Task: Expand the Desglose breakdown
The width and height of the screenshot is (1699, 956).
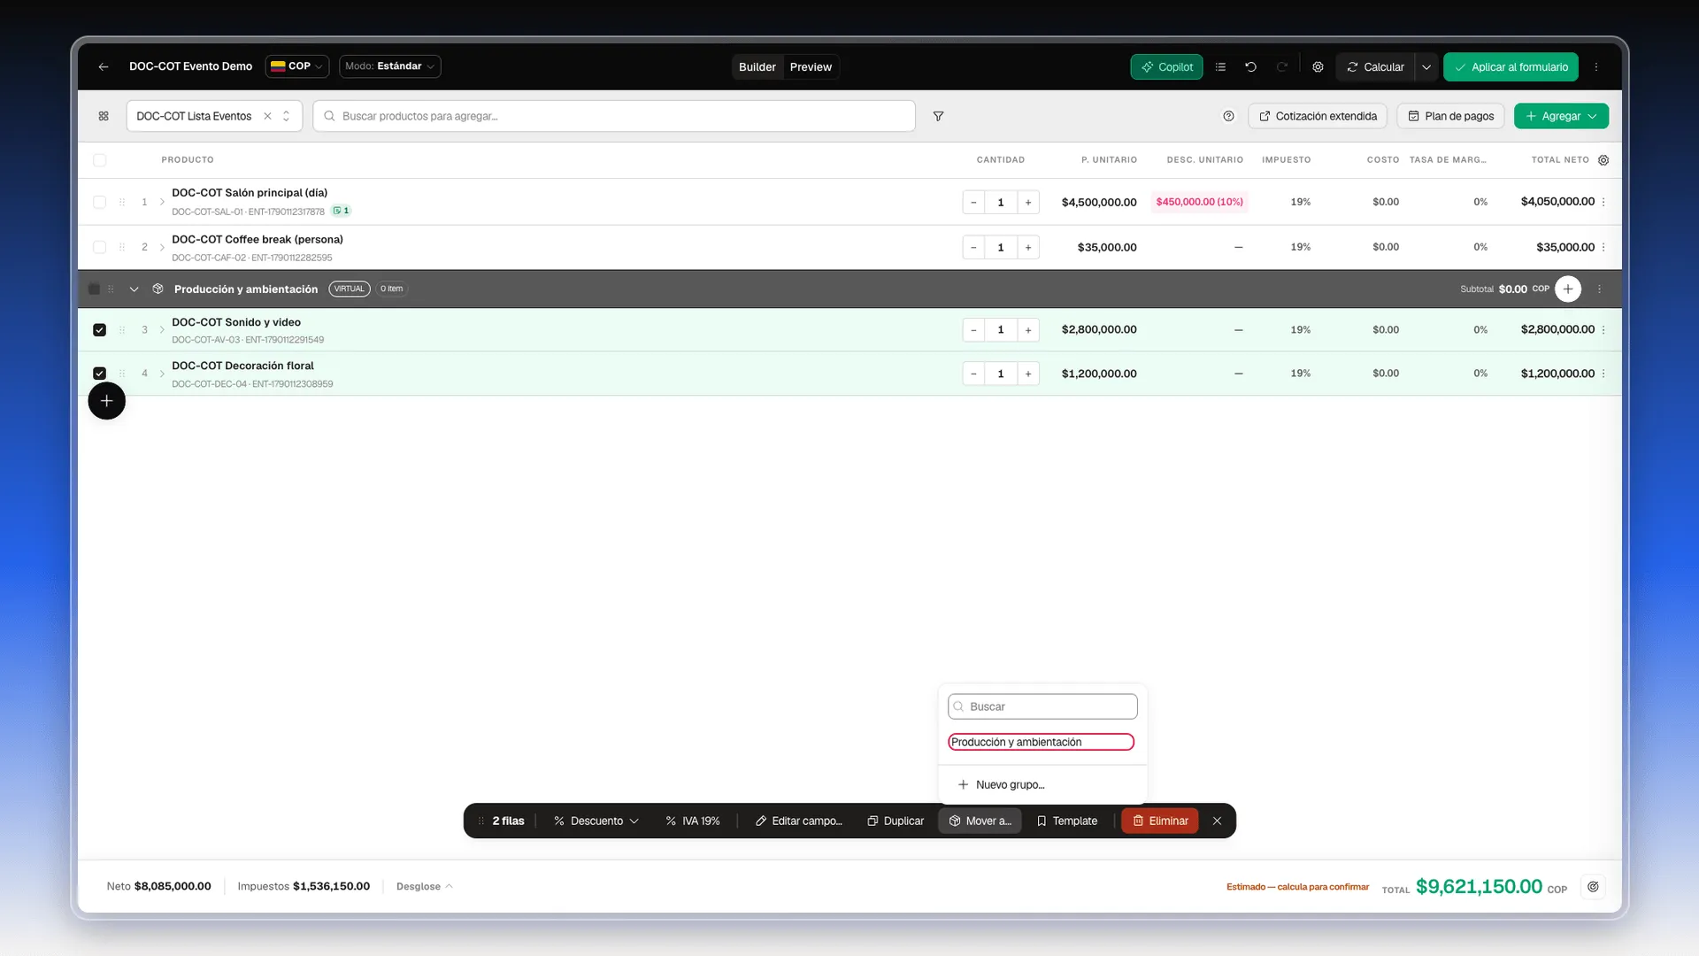Action: 424,886
